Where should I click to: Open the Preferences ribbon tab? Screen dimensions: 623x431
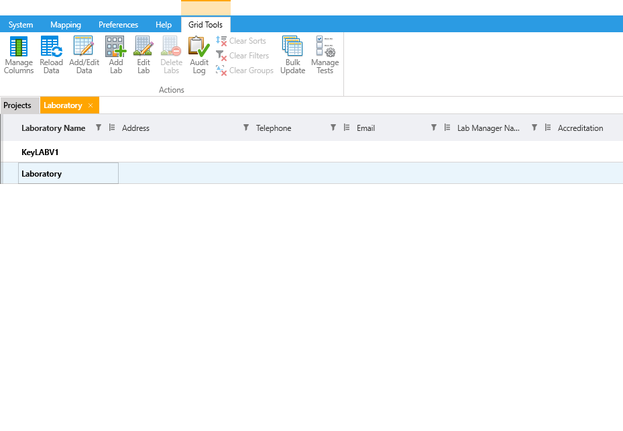pyautogui.click(x=119, y=25)
